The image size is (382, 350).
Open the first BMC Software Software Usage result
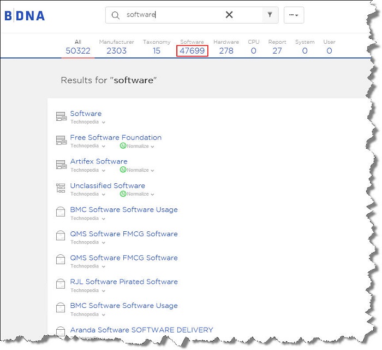(124, 209)
